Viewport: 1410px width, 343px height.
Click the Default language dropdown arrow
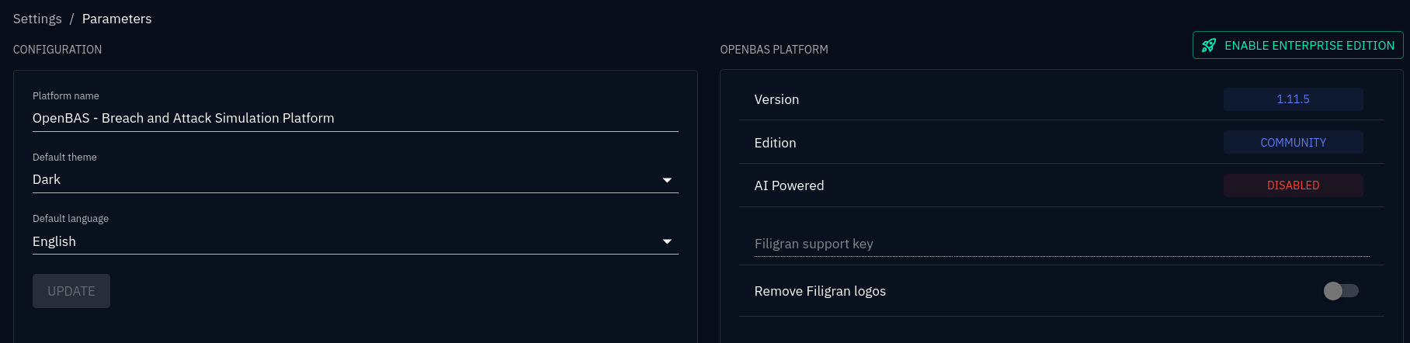pyautogui.click(x=667, y=241)
